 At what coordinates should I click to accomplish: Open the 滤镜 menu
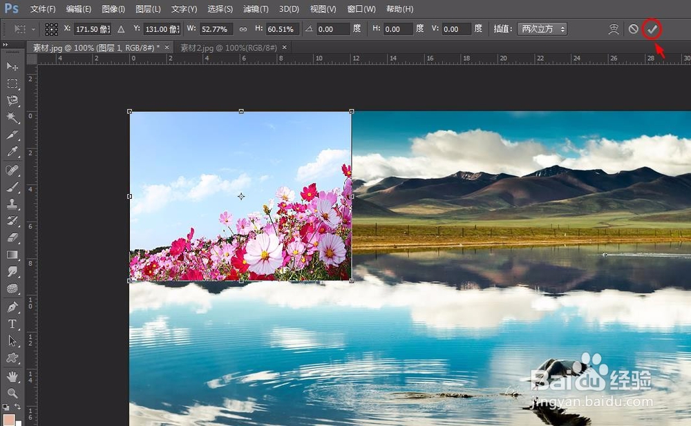click(x=255, y=9)
